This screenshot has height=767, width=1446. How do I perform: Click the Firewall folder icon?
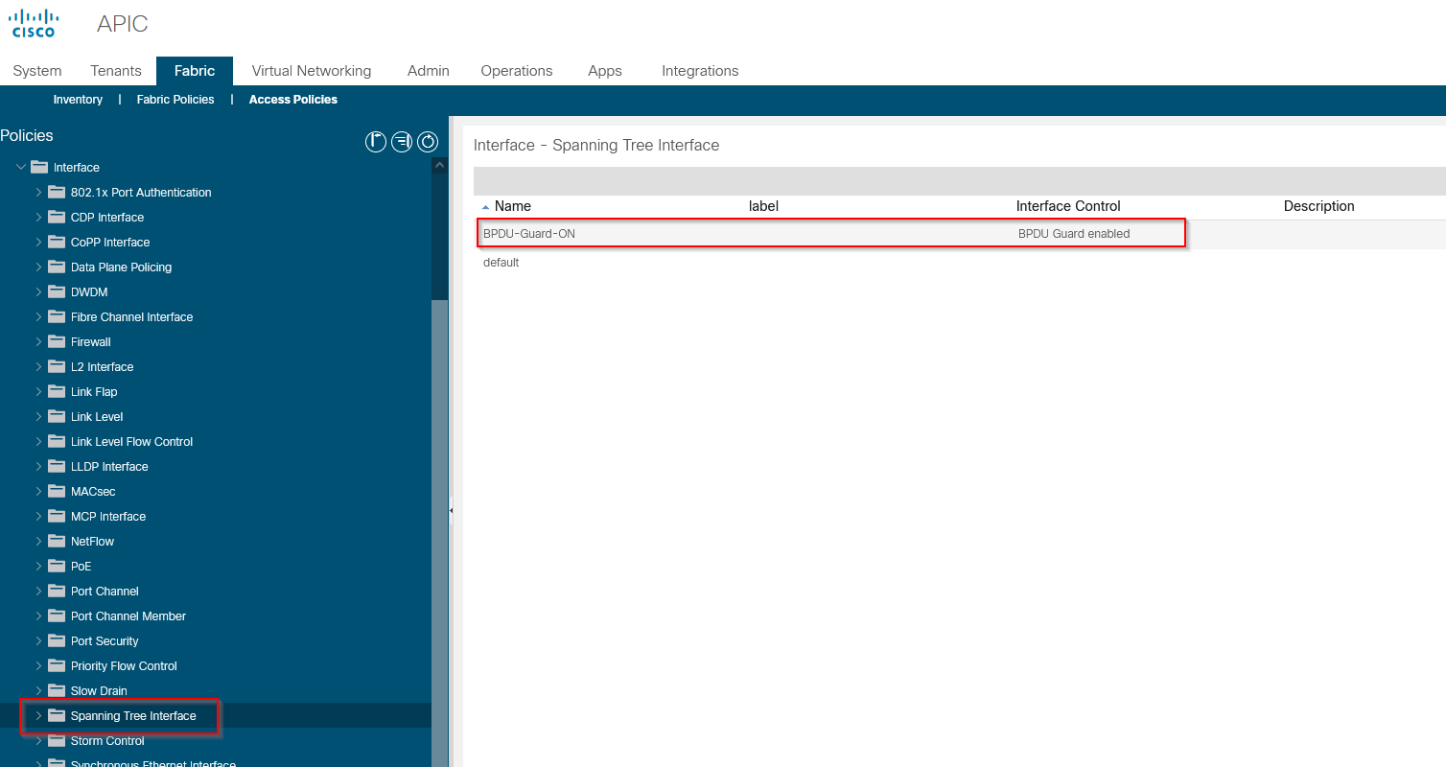(57, 341)
